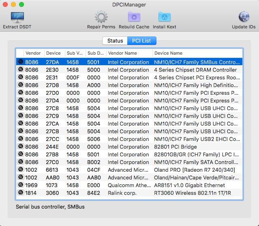Image resolution: width=259 pixels, height=226 pixels.
Task: Click vendor ID '1969' cell
Action: [x=31, y=185]
